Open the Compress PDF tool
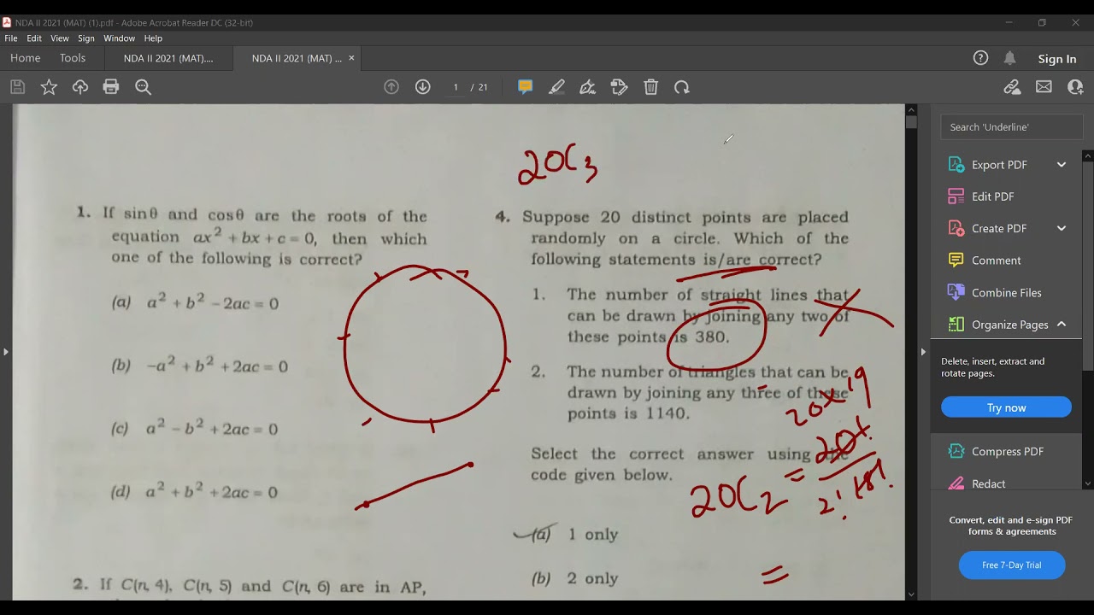This screenshot has width=1094, height=615. (x=1006, y=451)
